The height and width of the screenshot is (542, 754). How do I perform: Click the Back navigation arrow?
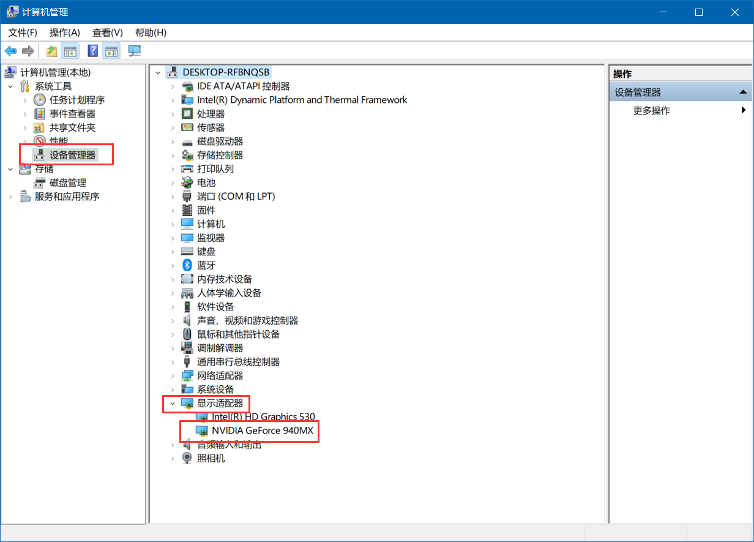click(10, 51)
